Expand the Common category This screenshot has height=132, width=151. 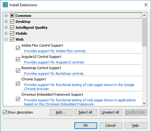pyautogui.click(x=6, y=16)
